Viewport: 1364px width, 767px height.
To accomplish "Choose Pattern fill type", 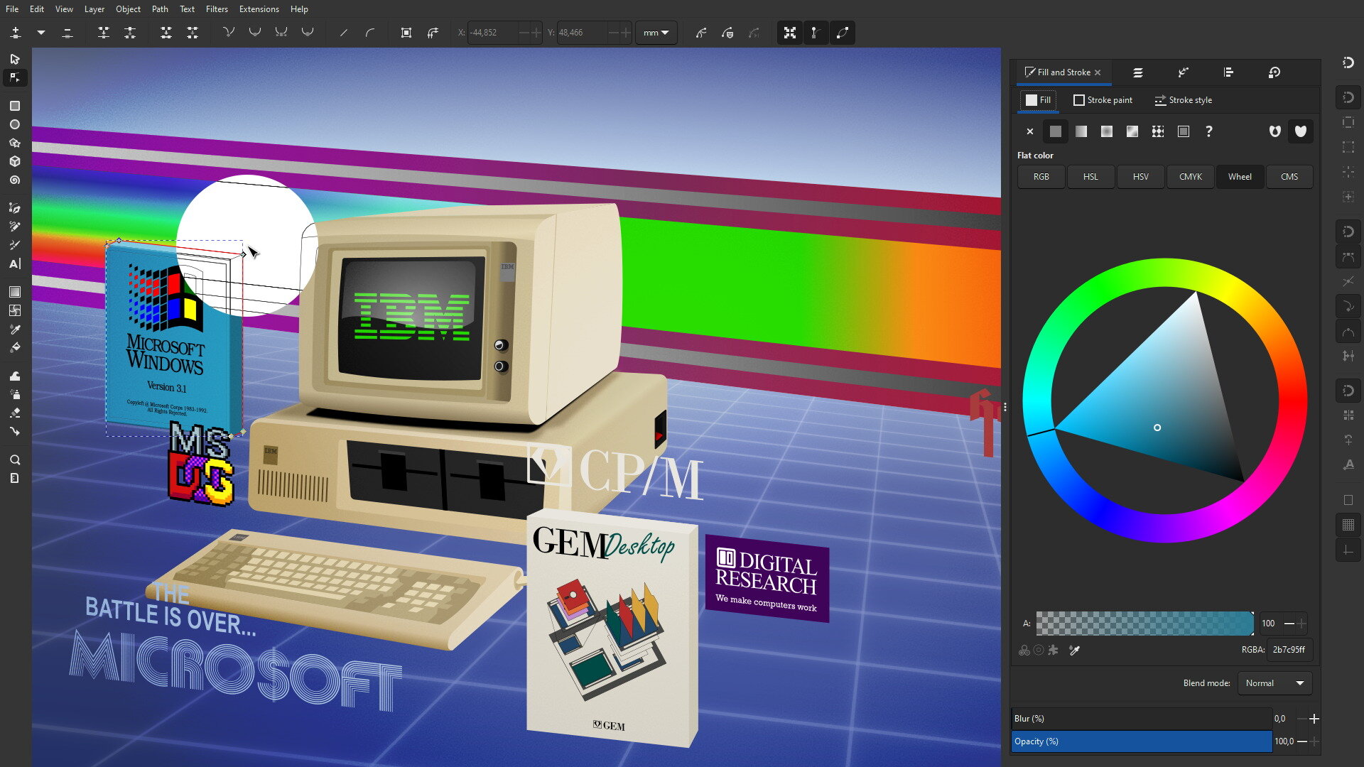I will [1158, 131].
